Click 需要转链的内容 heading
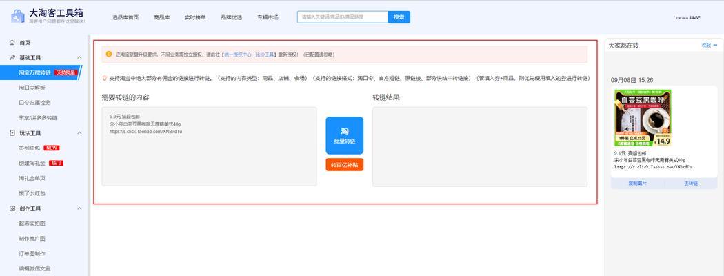This screenshot has height=276, width=724. [x=125, y=97]
